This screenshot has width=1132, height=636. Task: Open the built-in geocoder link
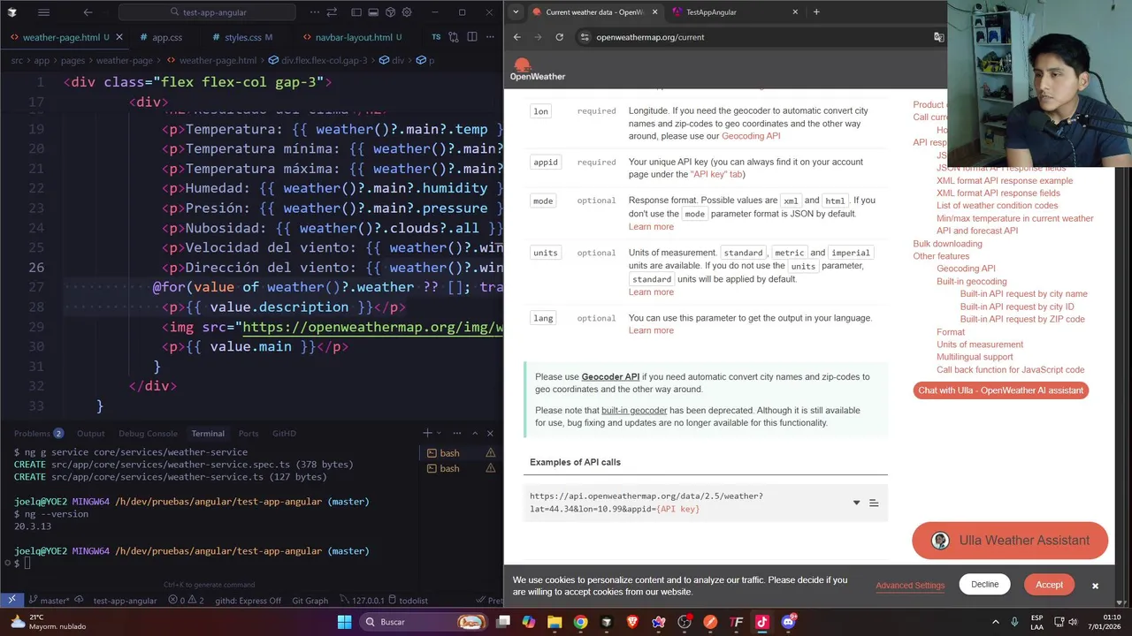tap(634, 411)
